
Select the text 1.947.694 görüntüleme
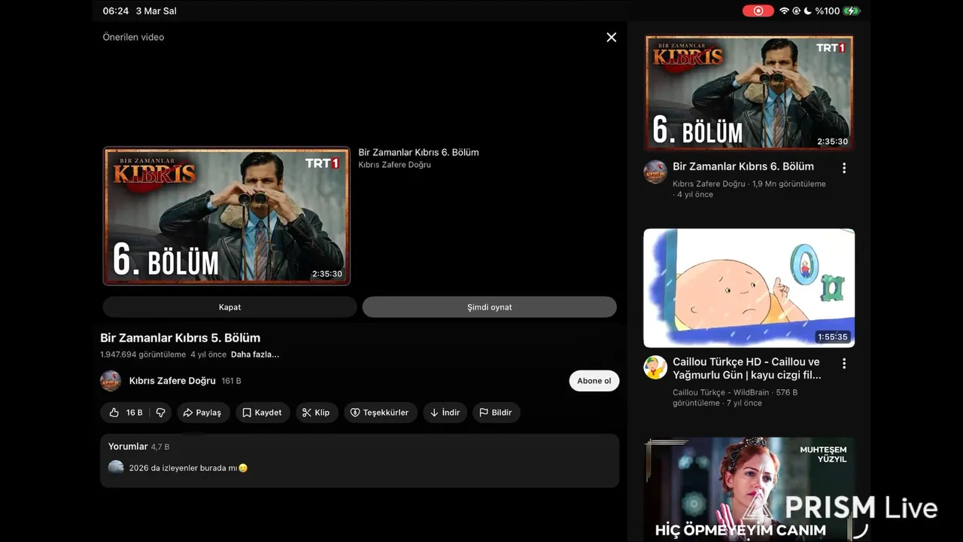tap(143, 355)
